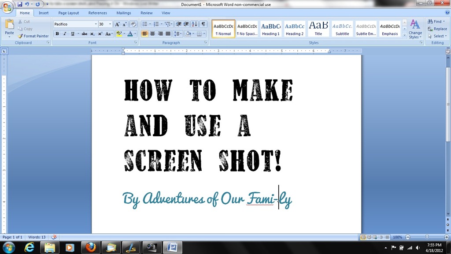
Task: Switch to the References tab
Action: tap(97, 13)
